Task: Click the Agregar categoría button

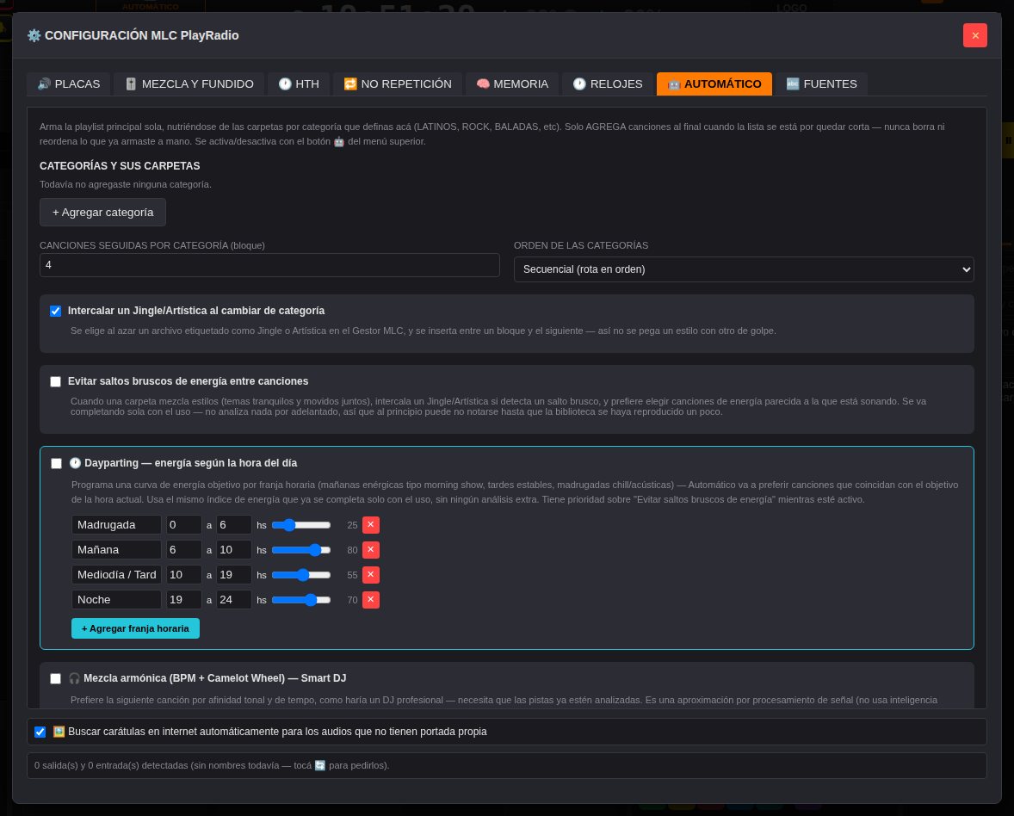Action: [102, 213]
